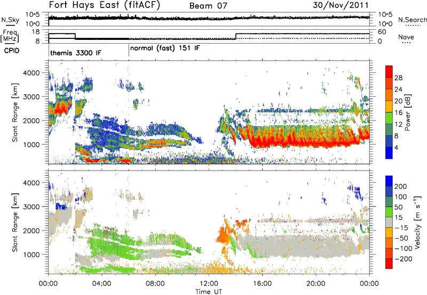This screenshot has height=295, width=427.
Task: Click the "20:00" time tick label
Action: coord(316,284)
